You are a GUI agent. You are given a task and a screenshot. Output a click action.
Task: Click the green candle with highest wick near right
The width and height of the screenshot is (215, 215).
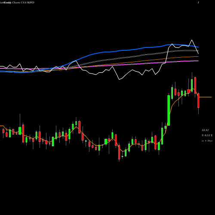coord(192,85)
